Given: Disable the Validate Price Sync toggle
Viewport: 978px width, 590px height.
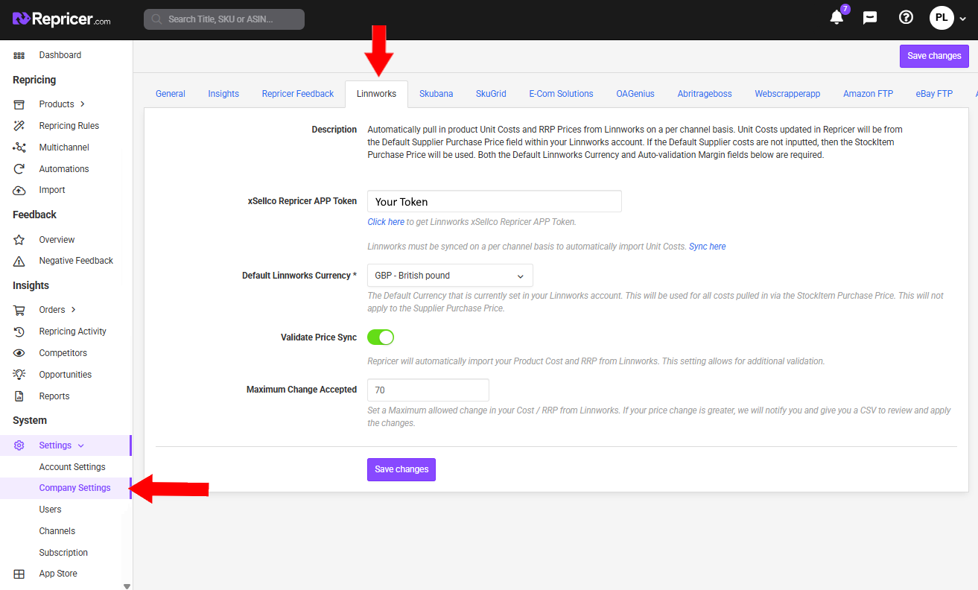Looking at the screenshot, I should 381,337.
